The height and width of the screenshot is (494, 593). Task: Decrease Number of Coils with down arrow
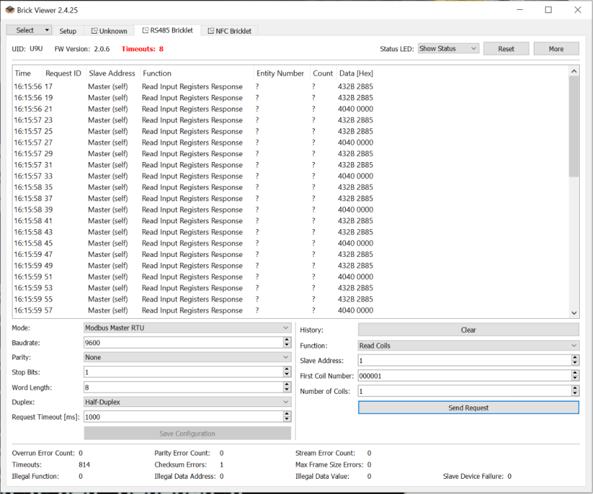coord(575,393)
